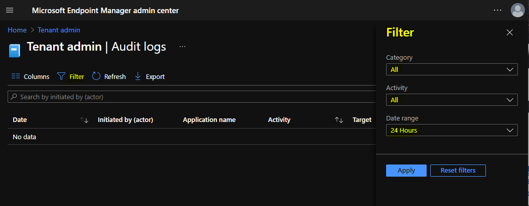
Task: Export the audit logs
Action: 149,76
